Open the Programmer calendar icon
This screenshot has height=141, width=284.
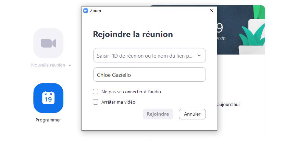(x=48, y=98)
